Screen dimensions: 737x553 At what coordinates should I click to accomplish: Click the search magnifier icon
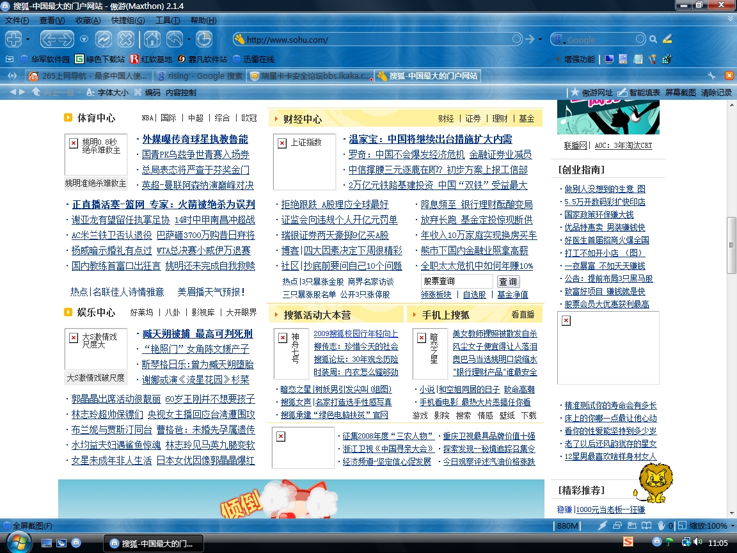click(653, 40)
